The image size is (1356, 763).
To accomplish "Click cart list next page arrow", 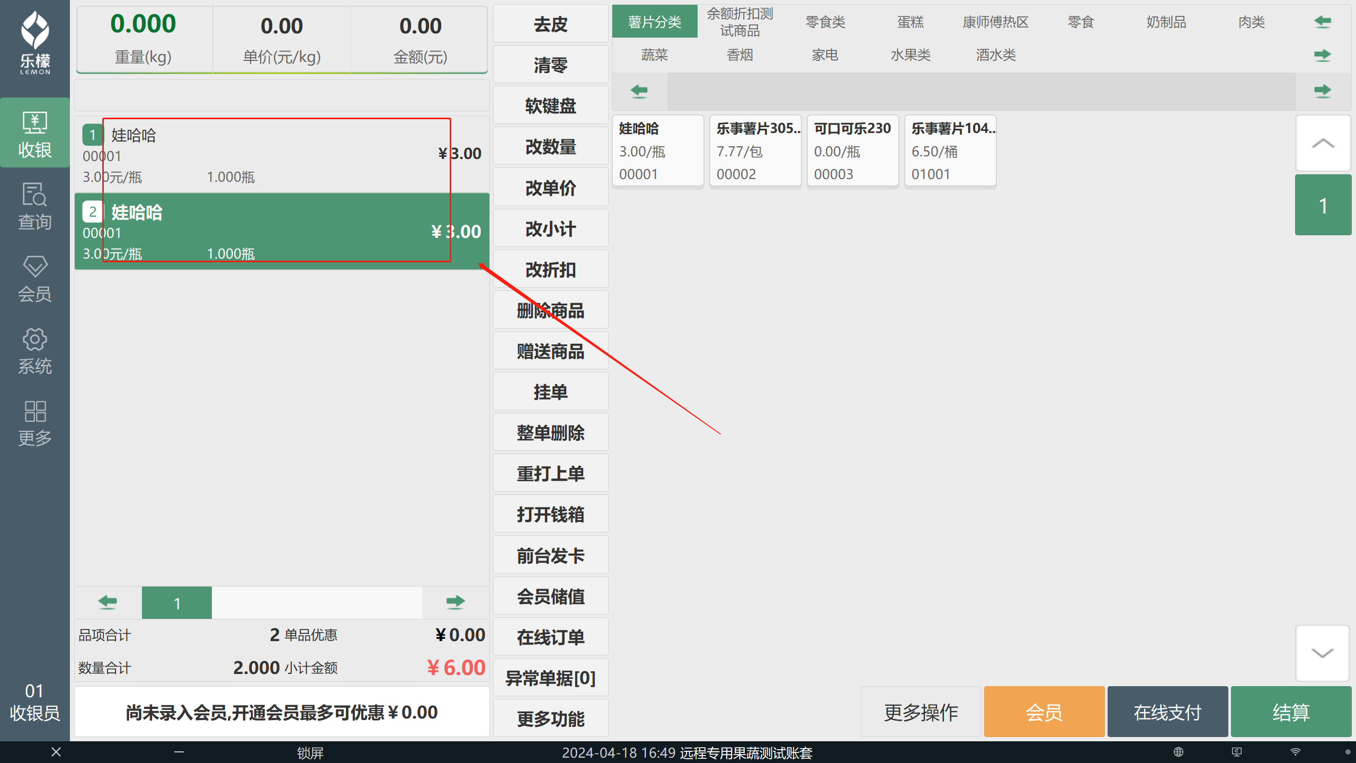I will [x=455, y=602].
